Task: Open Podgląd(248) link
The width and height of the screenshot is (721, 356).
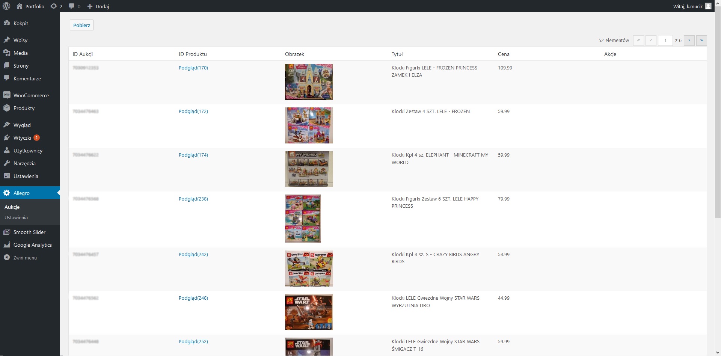Action: [193, 298]
